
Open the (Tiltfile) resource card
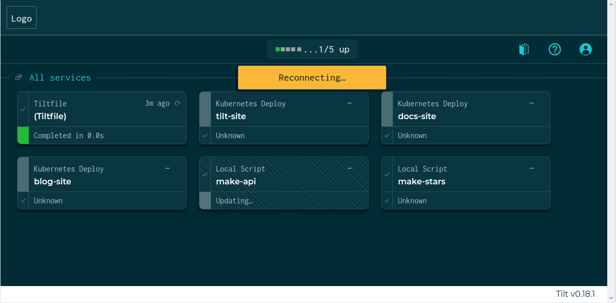coord(102,118)
